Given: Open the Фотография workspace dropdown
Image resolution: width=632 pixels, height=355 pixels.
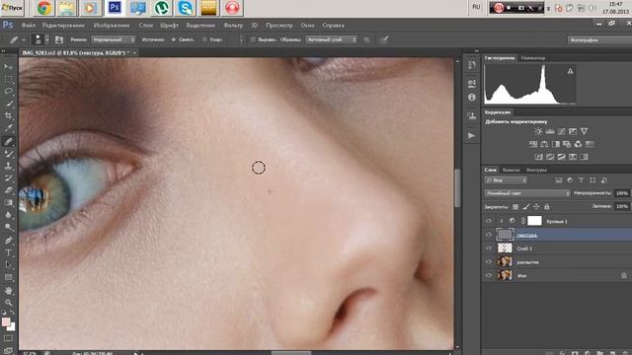Looking at the screenshot, I should (x=599, y=40).
